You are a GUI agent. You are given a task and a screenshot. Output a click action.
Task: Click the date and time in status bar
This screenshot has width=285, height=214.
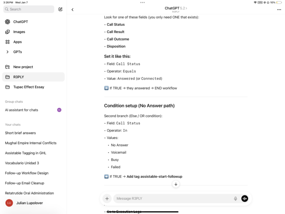(15, 2)
